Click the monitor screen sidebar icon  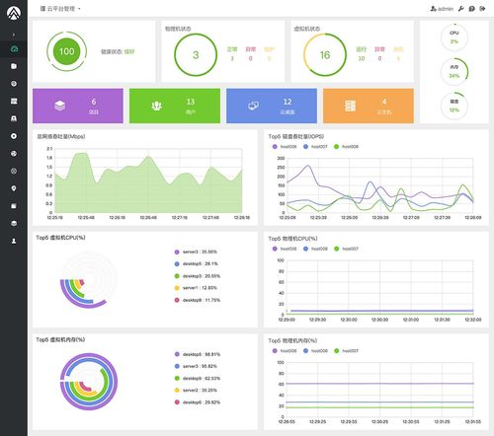[x=14, y=102]
